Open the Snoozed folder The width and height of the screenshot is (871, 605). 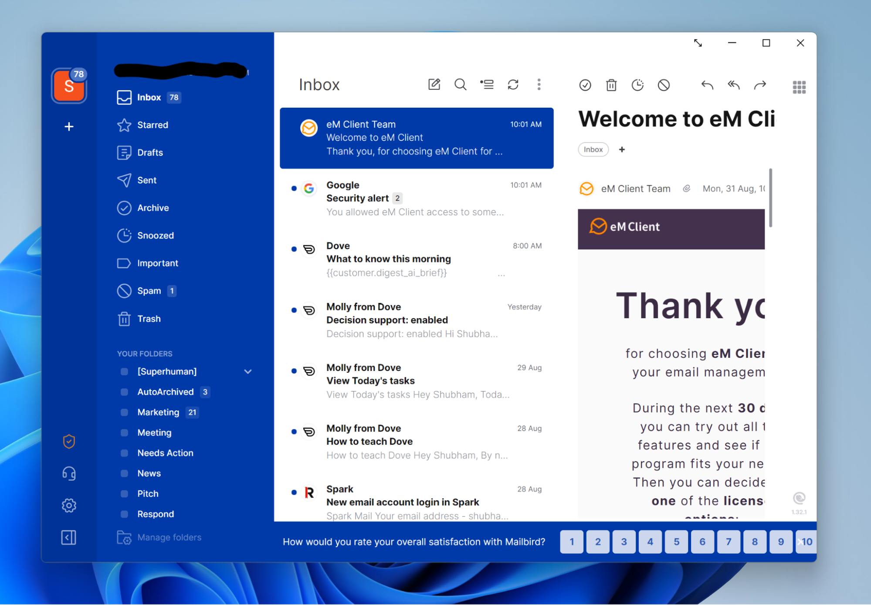coord(146,235)
